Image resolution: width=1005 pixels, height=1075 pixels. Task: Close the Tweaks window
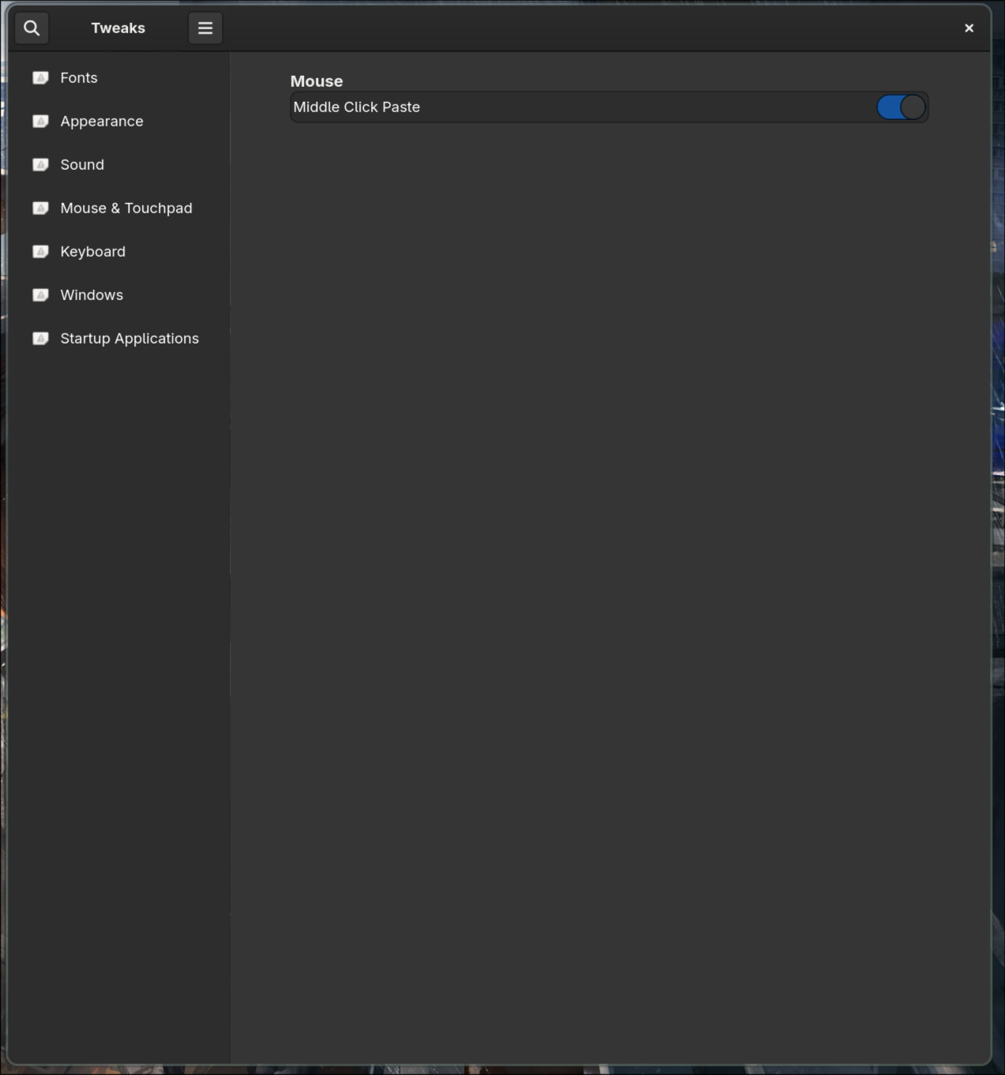(x=969, y=28)
